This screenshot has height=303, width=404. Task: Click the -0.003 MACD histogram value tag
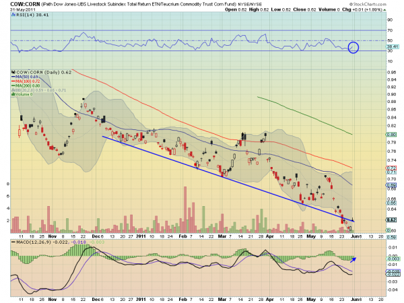(x=394, y=259)
